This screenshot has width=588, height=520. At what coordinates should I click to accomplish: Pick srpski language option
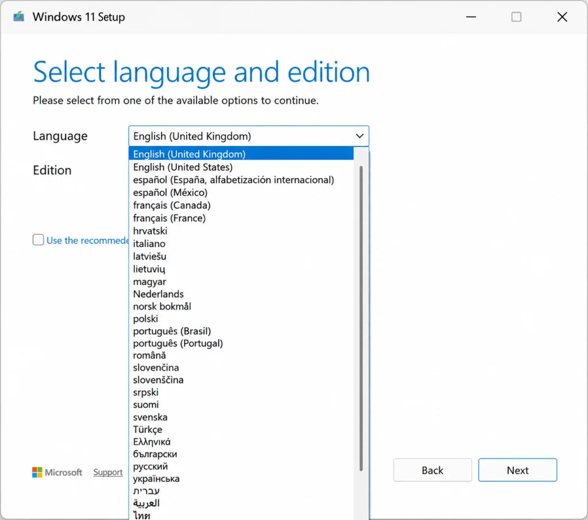[x=241, y=392]
